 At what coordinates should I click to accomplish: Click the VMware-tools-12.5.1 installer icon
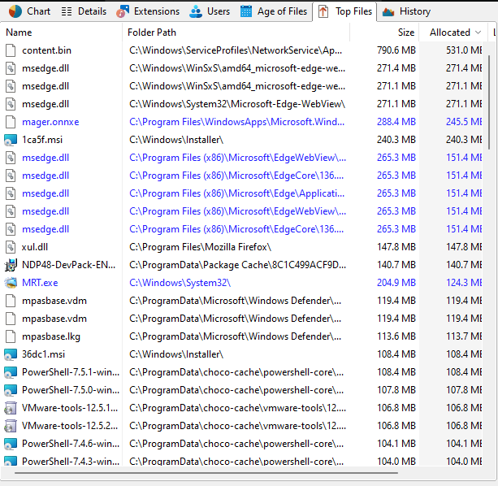tap(11, 408)
